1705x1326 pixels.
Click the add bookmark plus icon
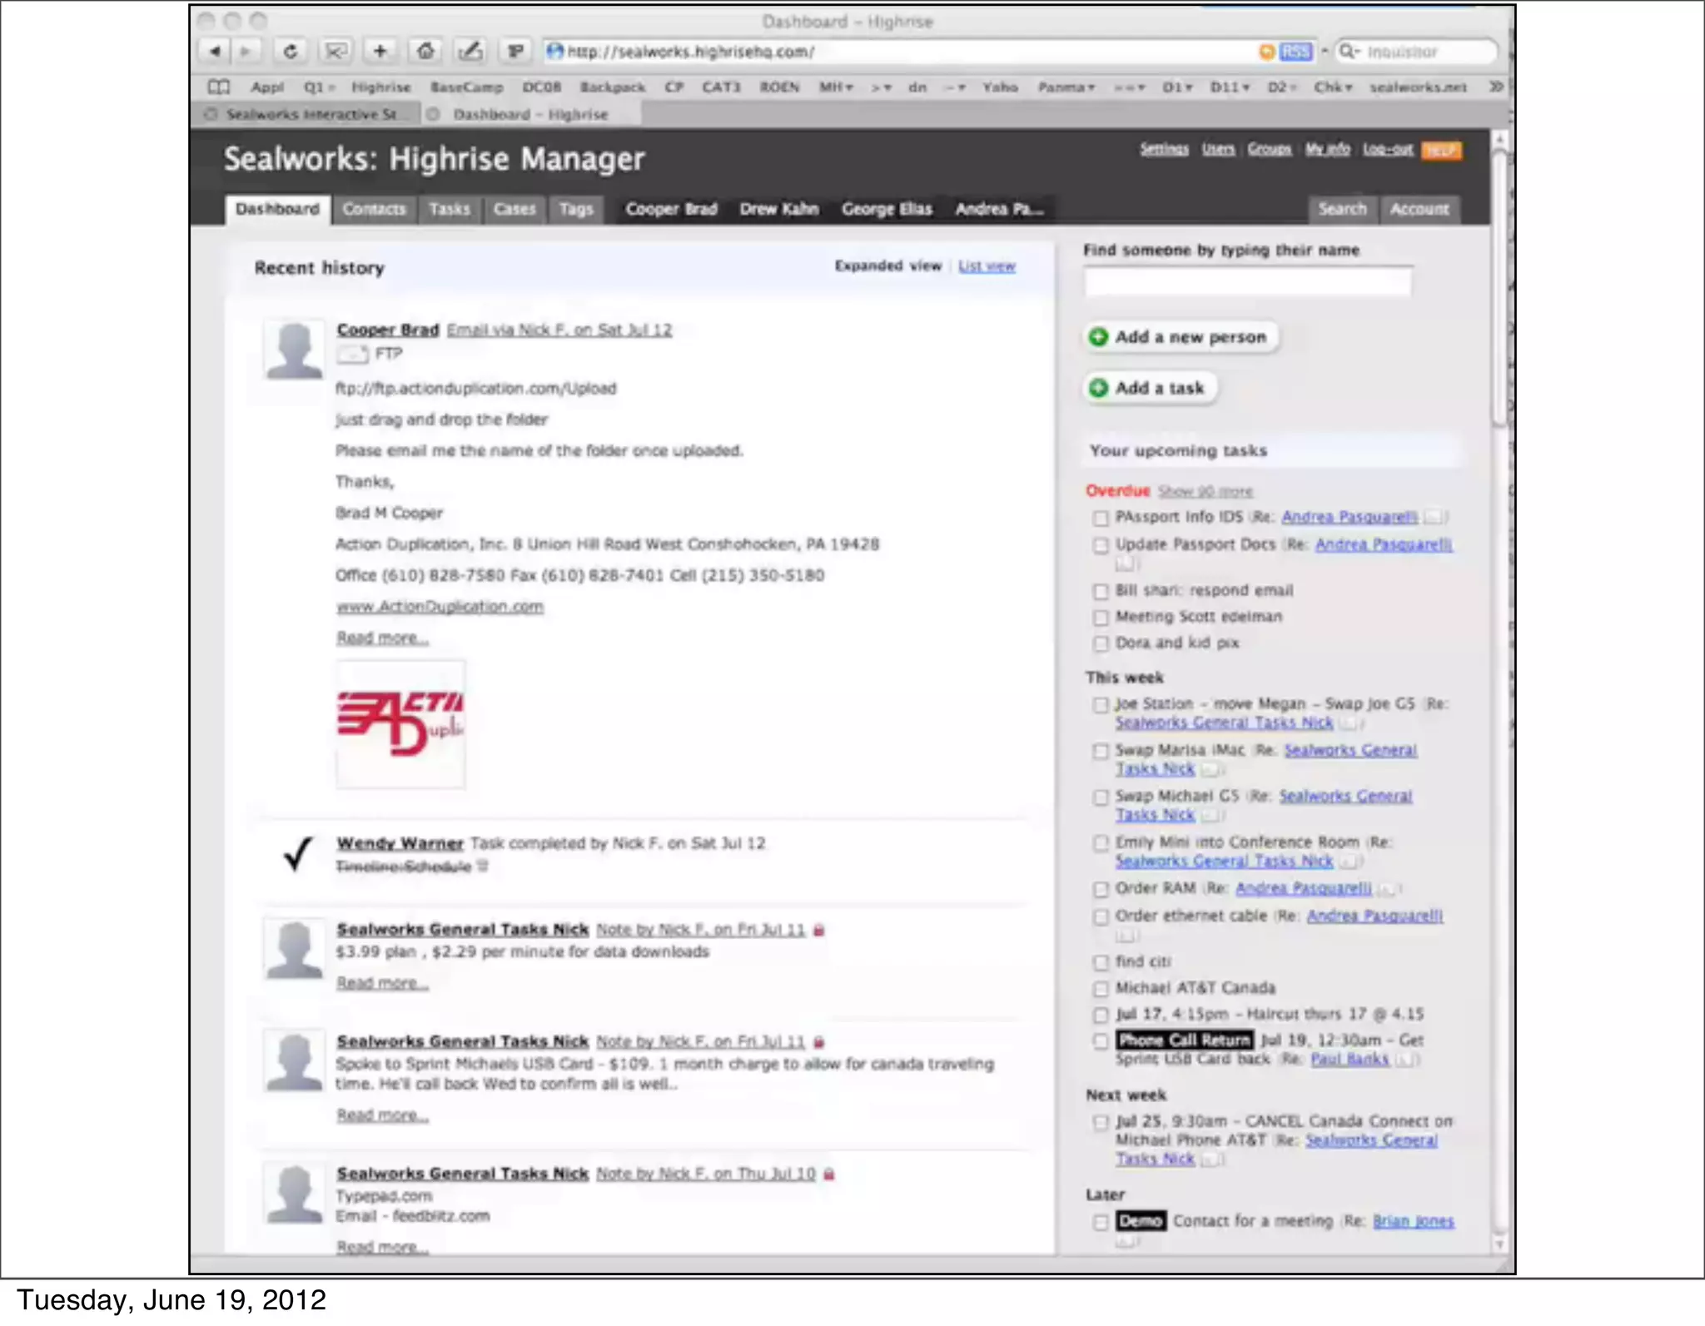pos(380,52)
